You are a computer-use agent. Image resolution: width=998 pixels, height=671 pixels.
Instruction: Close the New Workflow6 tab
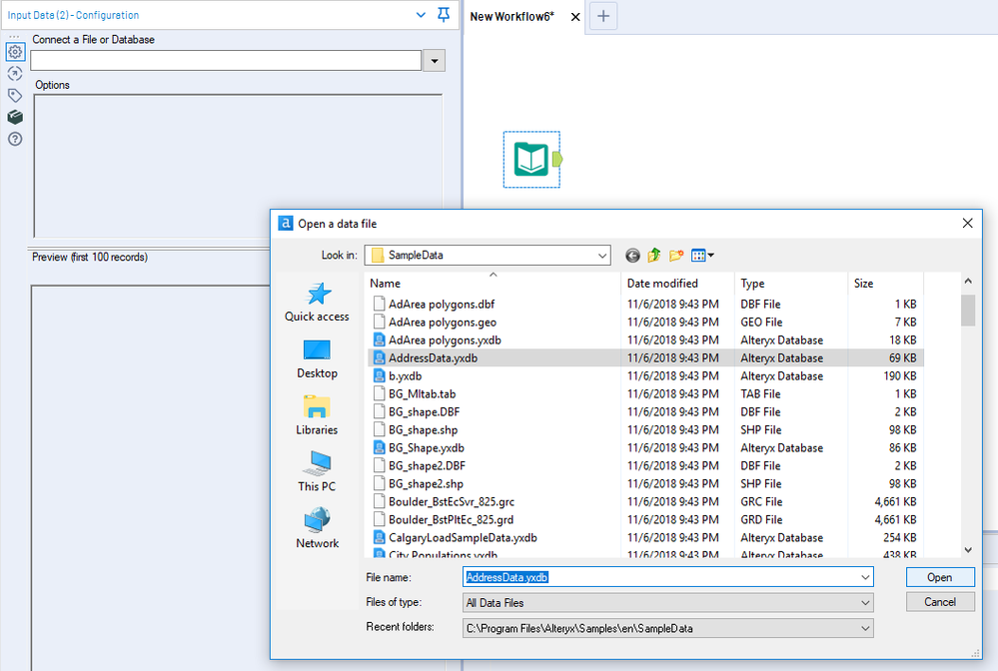pyautogui.click(x=575, y=17)
